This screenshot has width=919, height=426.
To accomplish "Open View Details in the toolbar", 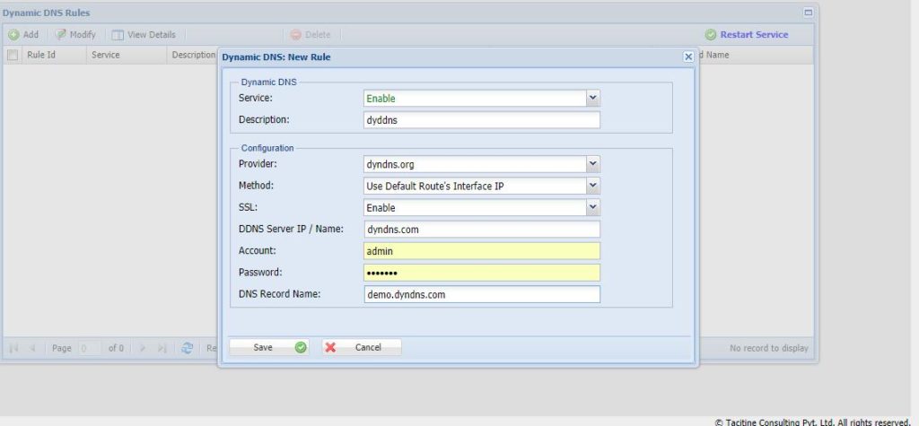I will pyautogui.click(x=118, y=35).
